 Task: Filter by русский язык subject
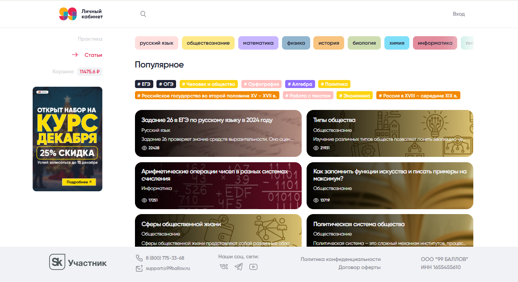click(x=156, y=43)
